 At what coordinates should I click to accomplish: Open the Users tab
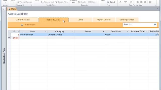[x=80, y=20]
